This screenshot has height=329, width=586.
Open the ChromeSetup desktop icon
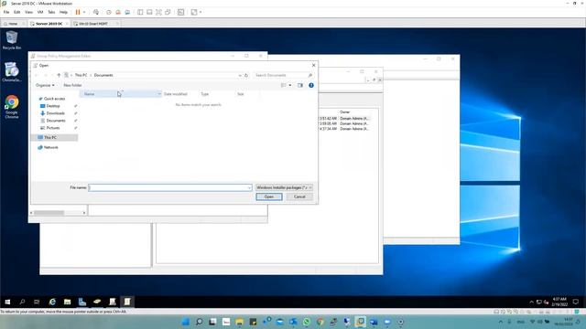[12, 72]
